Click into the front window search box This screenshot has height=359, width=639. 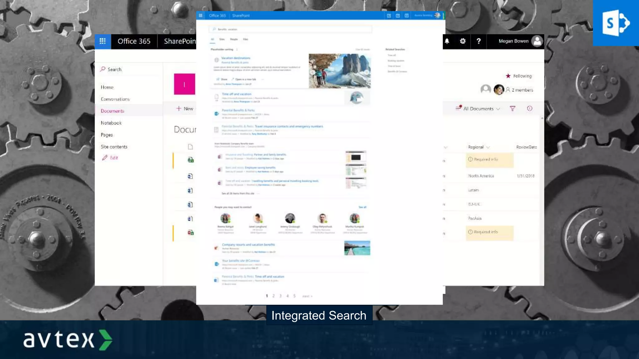click(x=290, y=29)
